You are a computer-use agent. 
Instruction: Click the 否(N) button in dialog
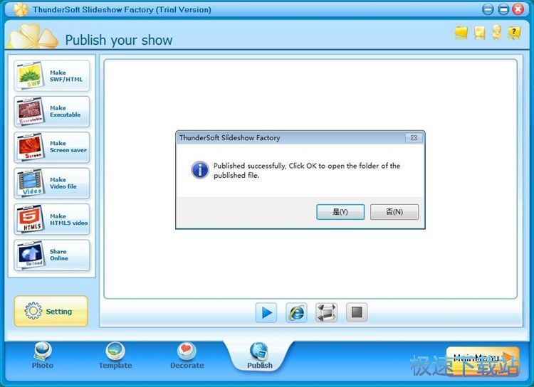coord(394,212)
